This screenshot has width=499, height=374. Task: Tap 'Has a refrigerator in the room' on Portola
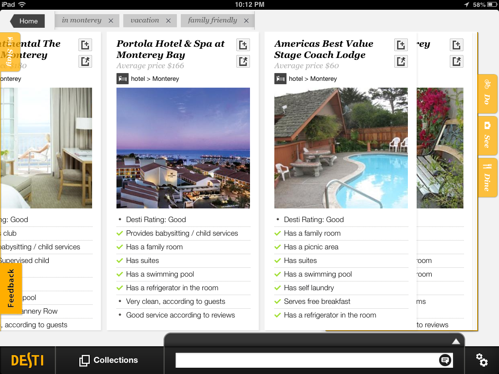(172, 288)
